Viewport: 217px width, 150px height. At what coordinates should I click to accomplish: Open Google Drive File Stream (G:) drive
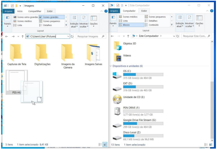tap(117, 124)
